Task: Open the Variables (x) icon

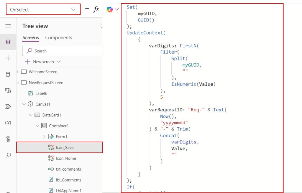Action: point(8,123)
